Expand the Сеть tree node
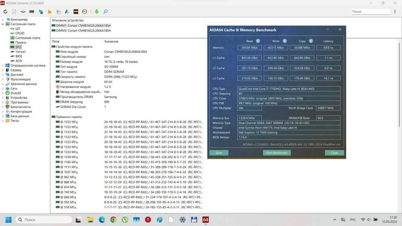The image size is (402, 226). 2,89
